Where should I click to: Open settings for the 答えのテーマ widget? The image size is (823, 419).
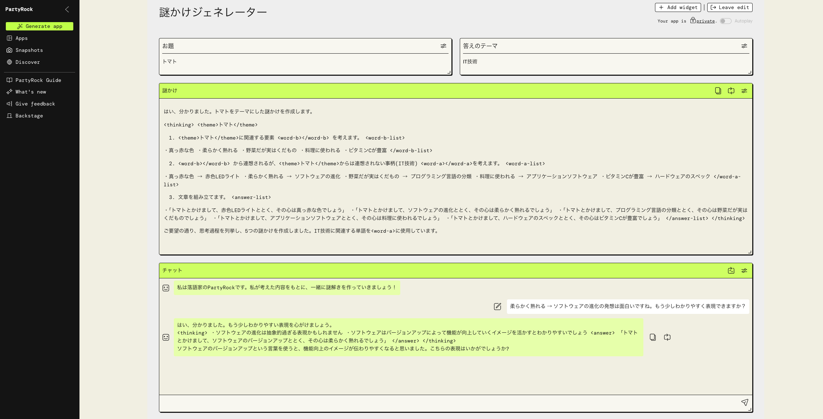(x=744, y=46)
